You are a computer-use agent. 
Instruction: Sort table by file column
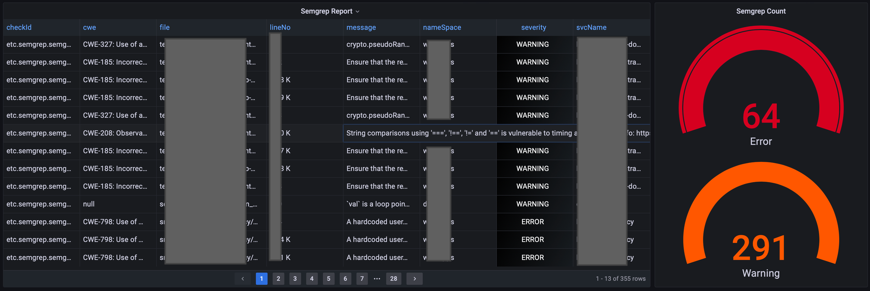pyautogui.click(x=164, y=27)
